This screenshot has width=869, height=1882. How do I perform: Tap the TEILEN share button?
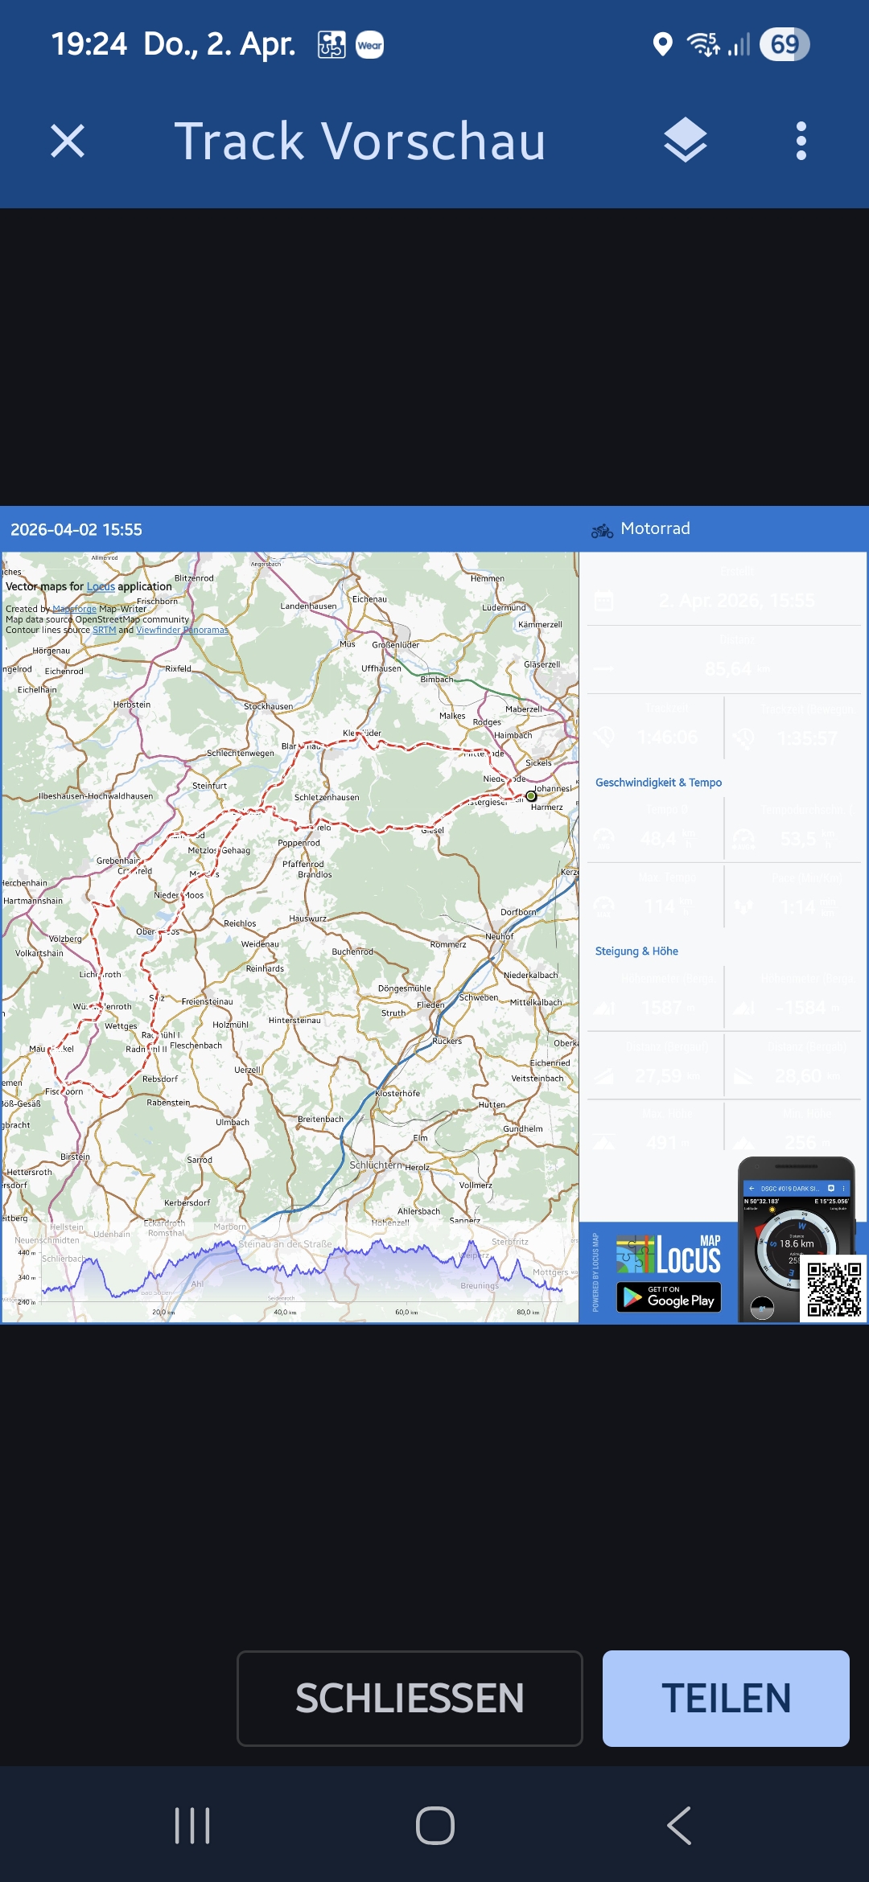726,1698
